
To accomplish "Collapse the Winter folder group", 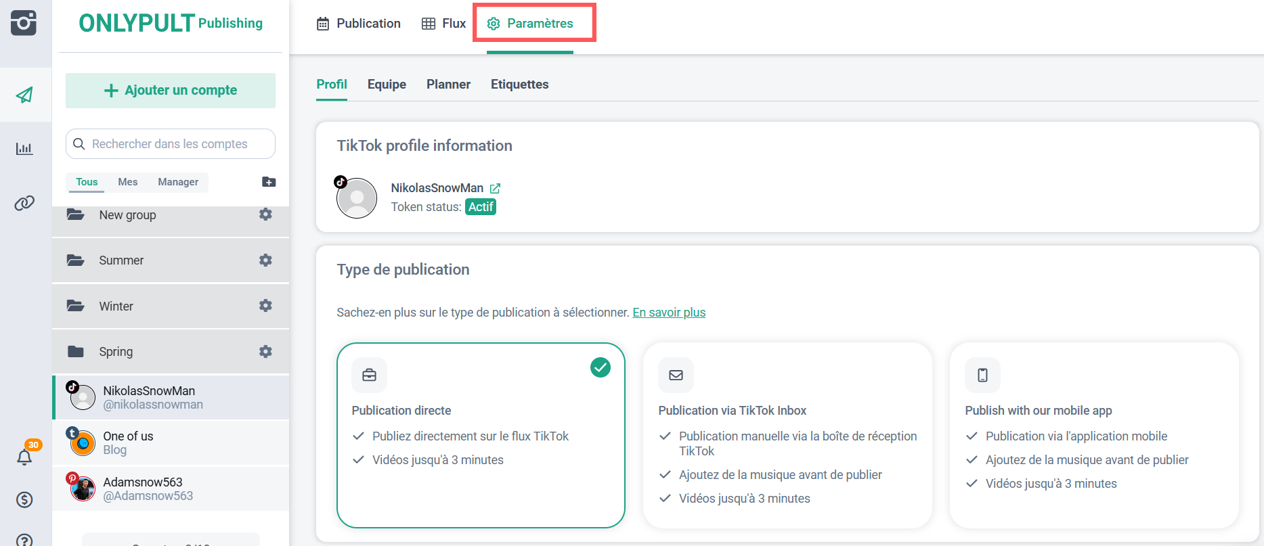I will (116, 306).
